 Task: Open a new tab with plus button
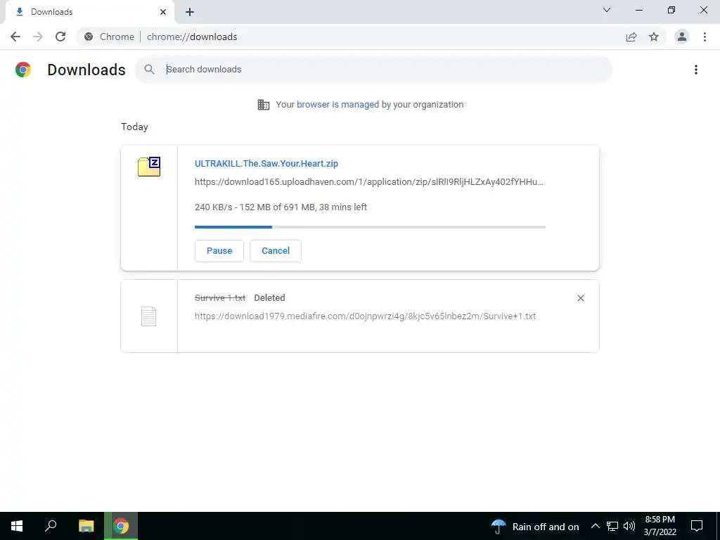[x=190, y=12]
